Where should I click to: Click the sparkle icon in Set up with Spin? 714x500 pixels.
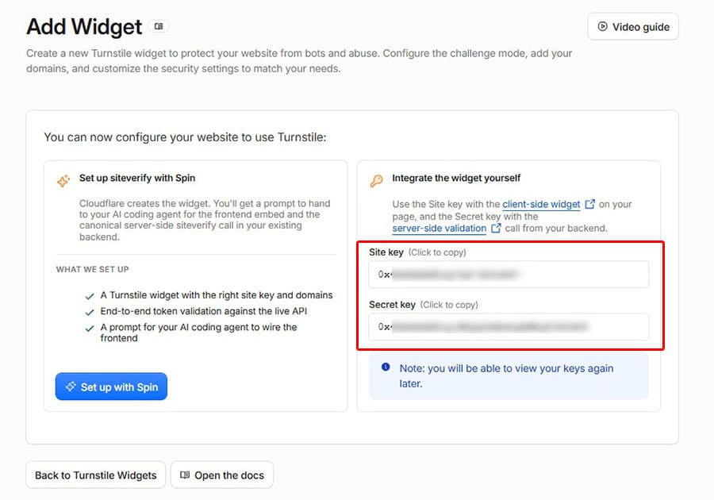tap(71, 387)
